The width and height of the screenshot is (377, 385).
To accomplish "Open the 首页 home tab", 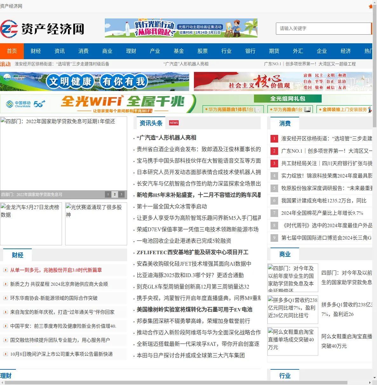I will tap(12, 51).
